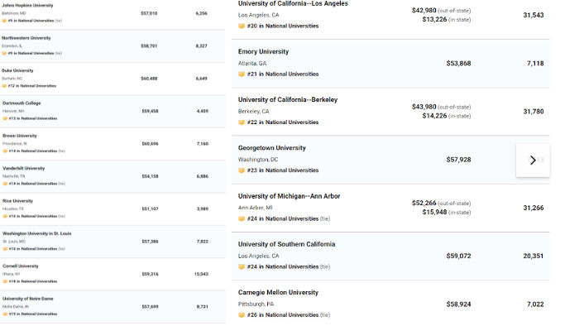Open the Cornell University link
Image resolution: width=565 pixels, height=326 pixels.
coord(21,266)
